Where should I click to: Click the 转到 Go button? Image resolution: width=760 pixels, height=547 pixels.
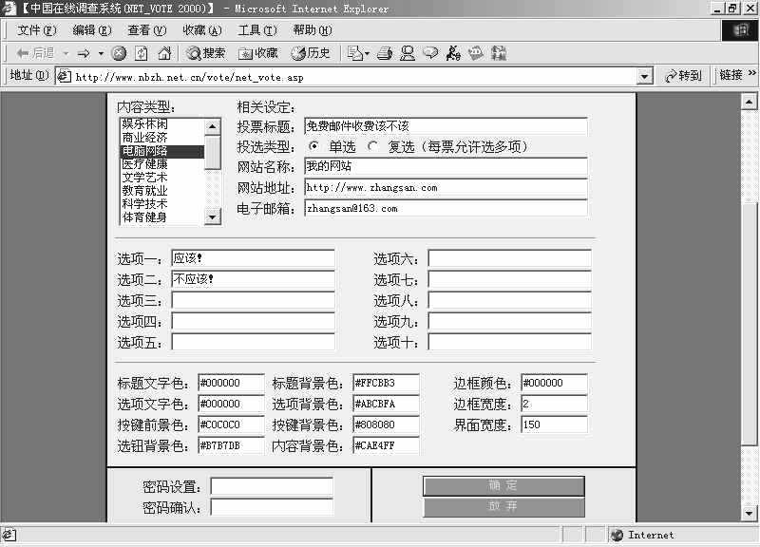point(686,76)
